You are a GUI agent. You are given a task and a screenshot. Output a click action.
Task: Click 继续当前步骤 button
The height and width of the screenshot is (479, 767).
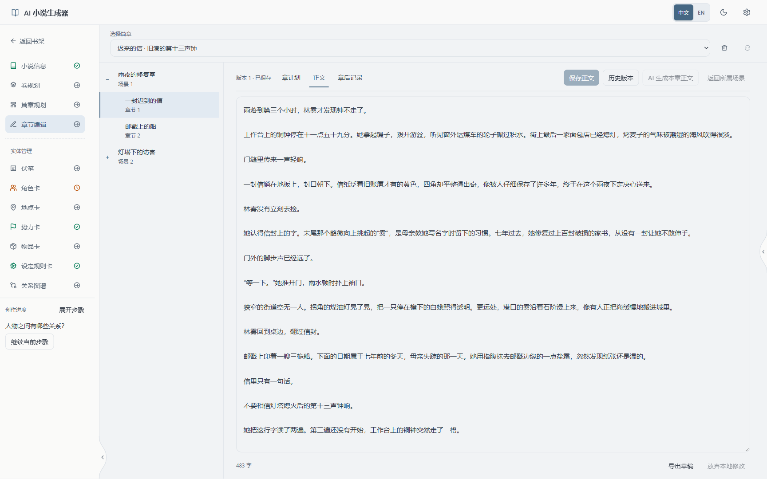tap(30, 342)
